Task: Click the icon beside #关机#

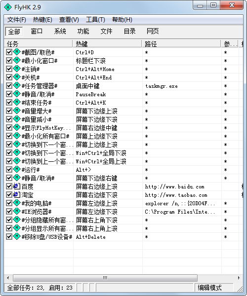Action: pyautogui.click(x=17, y=77)
